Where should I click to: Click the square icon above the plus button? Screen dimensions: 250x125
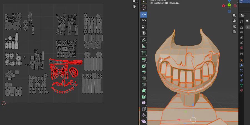click(x=247, y=21)
